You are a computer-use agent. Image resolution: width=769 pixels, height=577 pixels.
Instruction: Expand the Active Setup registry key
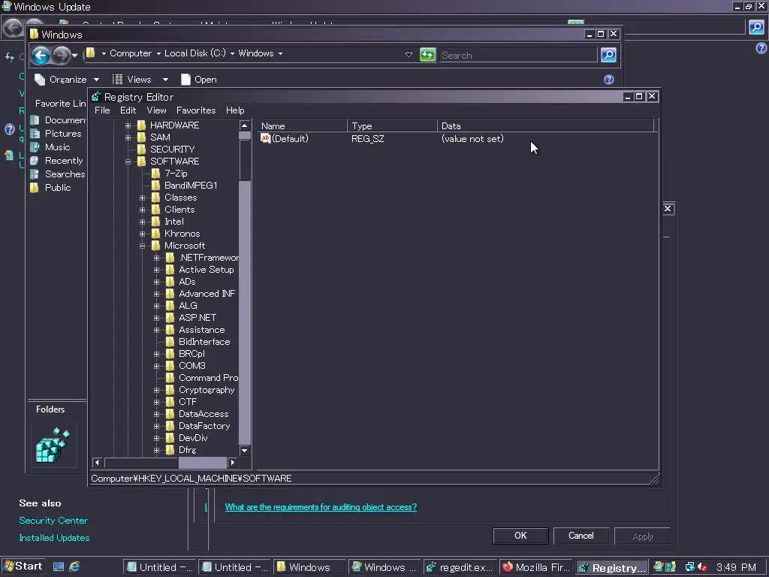point(156,270)
